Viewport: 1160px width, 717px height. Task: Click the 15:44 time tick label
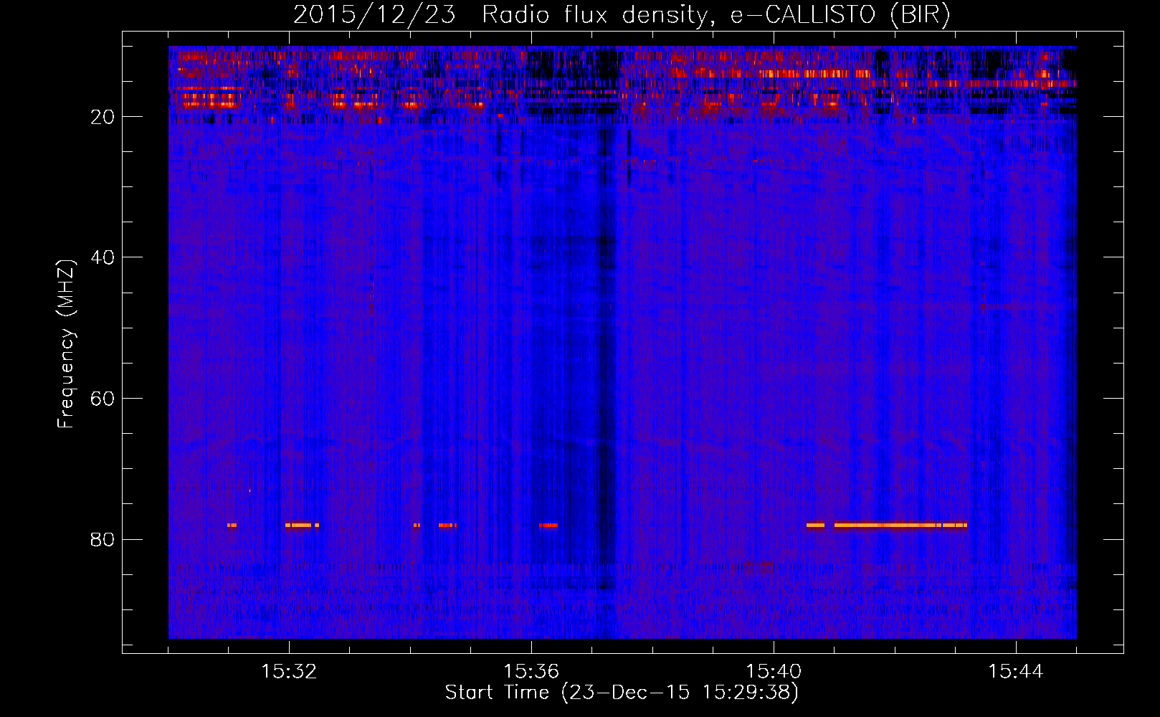(x=1016, y=672)
